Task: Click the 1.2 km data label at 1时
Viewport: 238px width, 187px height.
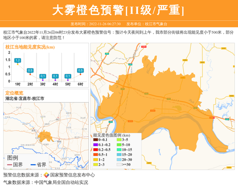Action: click(17, 60)
